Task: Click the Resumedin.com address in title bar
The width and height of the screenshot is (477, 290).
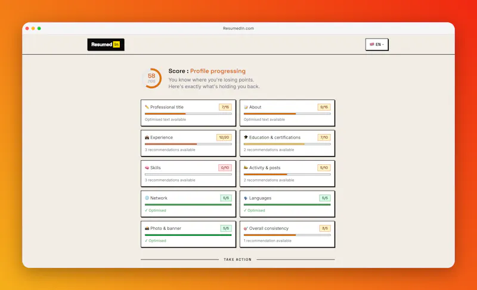Action: coord(238,28)
